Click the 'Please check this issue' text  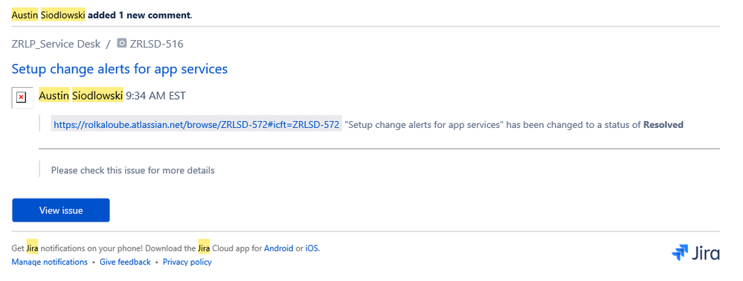pyautogui.click(x=132, y=170)
